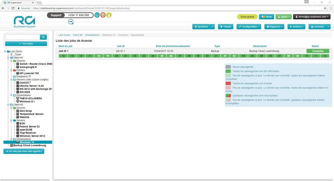Open the Actions dropdown menu
Screen dimensions: 334x181
click(x=296, y=27)
